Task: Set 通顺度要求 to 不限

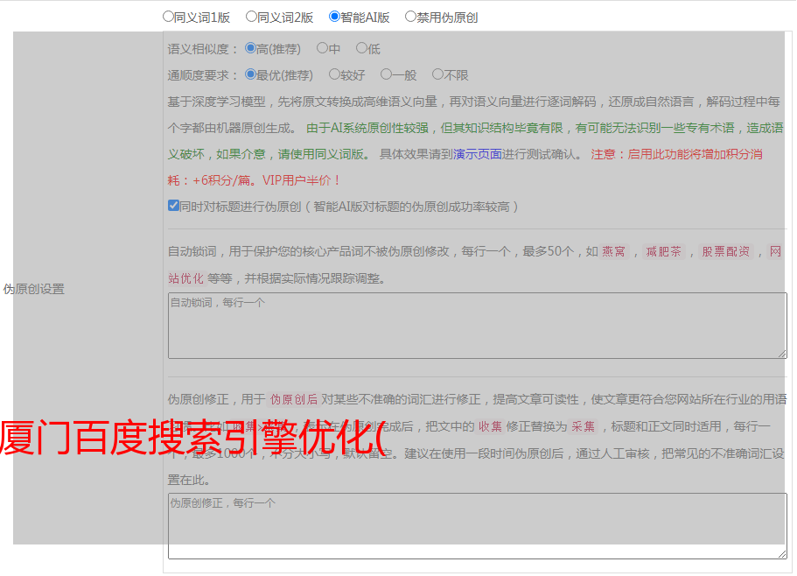Action: tap(437, 74)
